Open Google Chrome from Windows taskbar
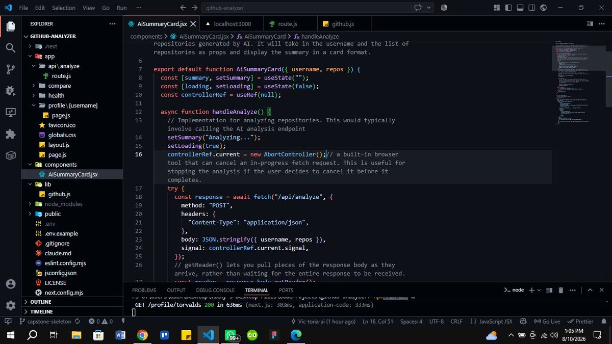This screenshot has height=344, width=612. [x=142, y=335]
